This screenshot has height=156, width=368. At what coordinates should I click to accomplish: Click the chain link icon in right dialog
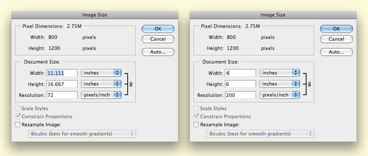(309, 84)
